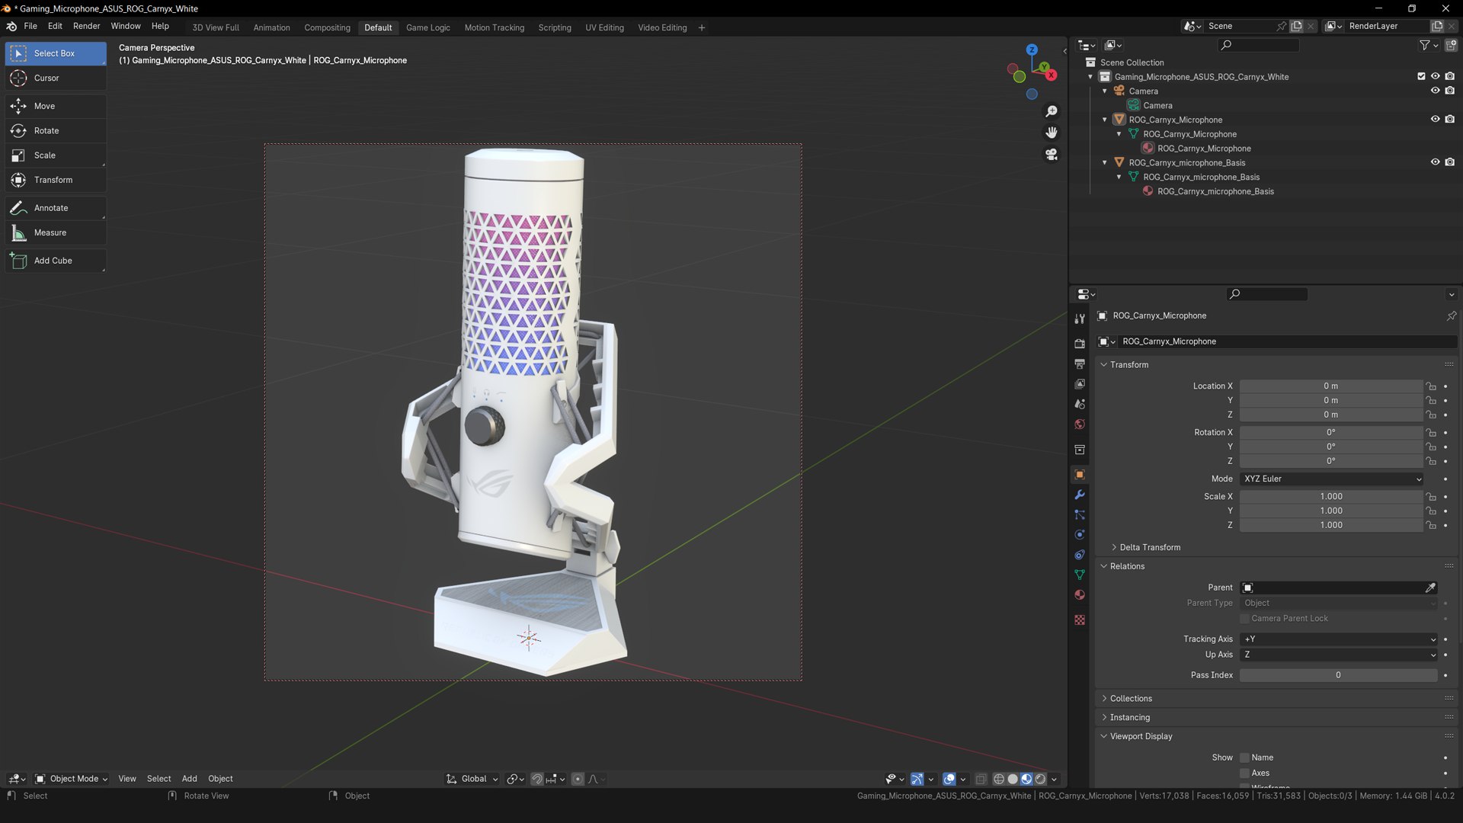Activate the Annotate tool
Image resolution: width=1463 pixels, height=823 pixels.
(56, 208)
